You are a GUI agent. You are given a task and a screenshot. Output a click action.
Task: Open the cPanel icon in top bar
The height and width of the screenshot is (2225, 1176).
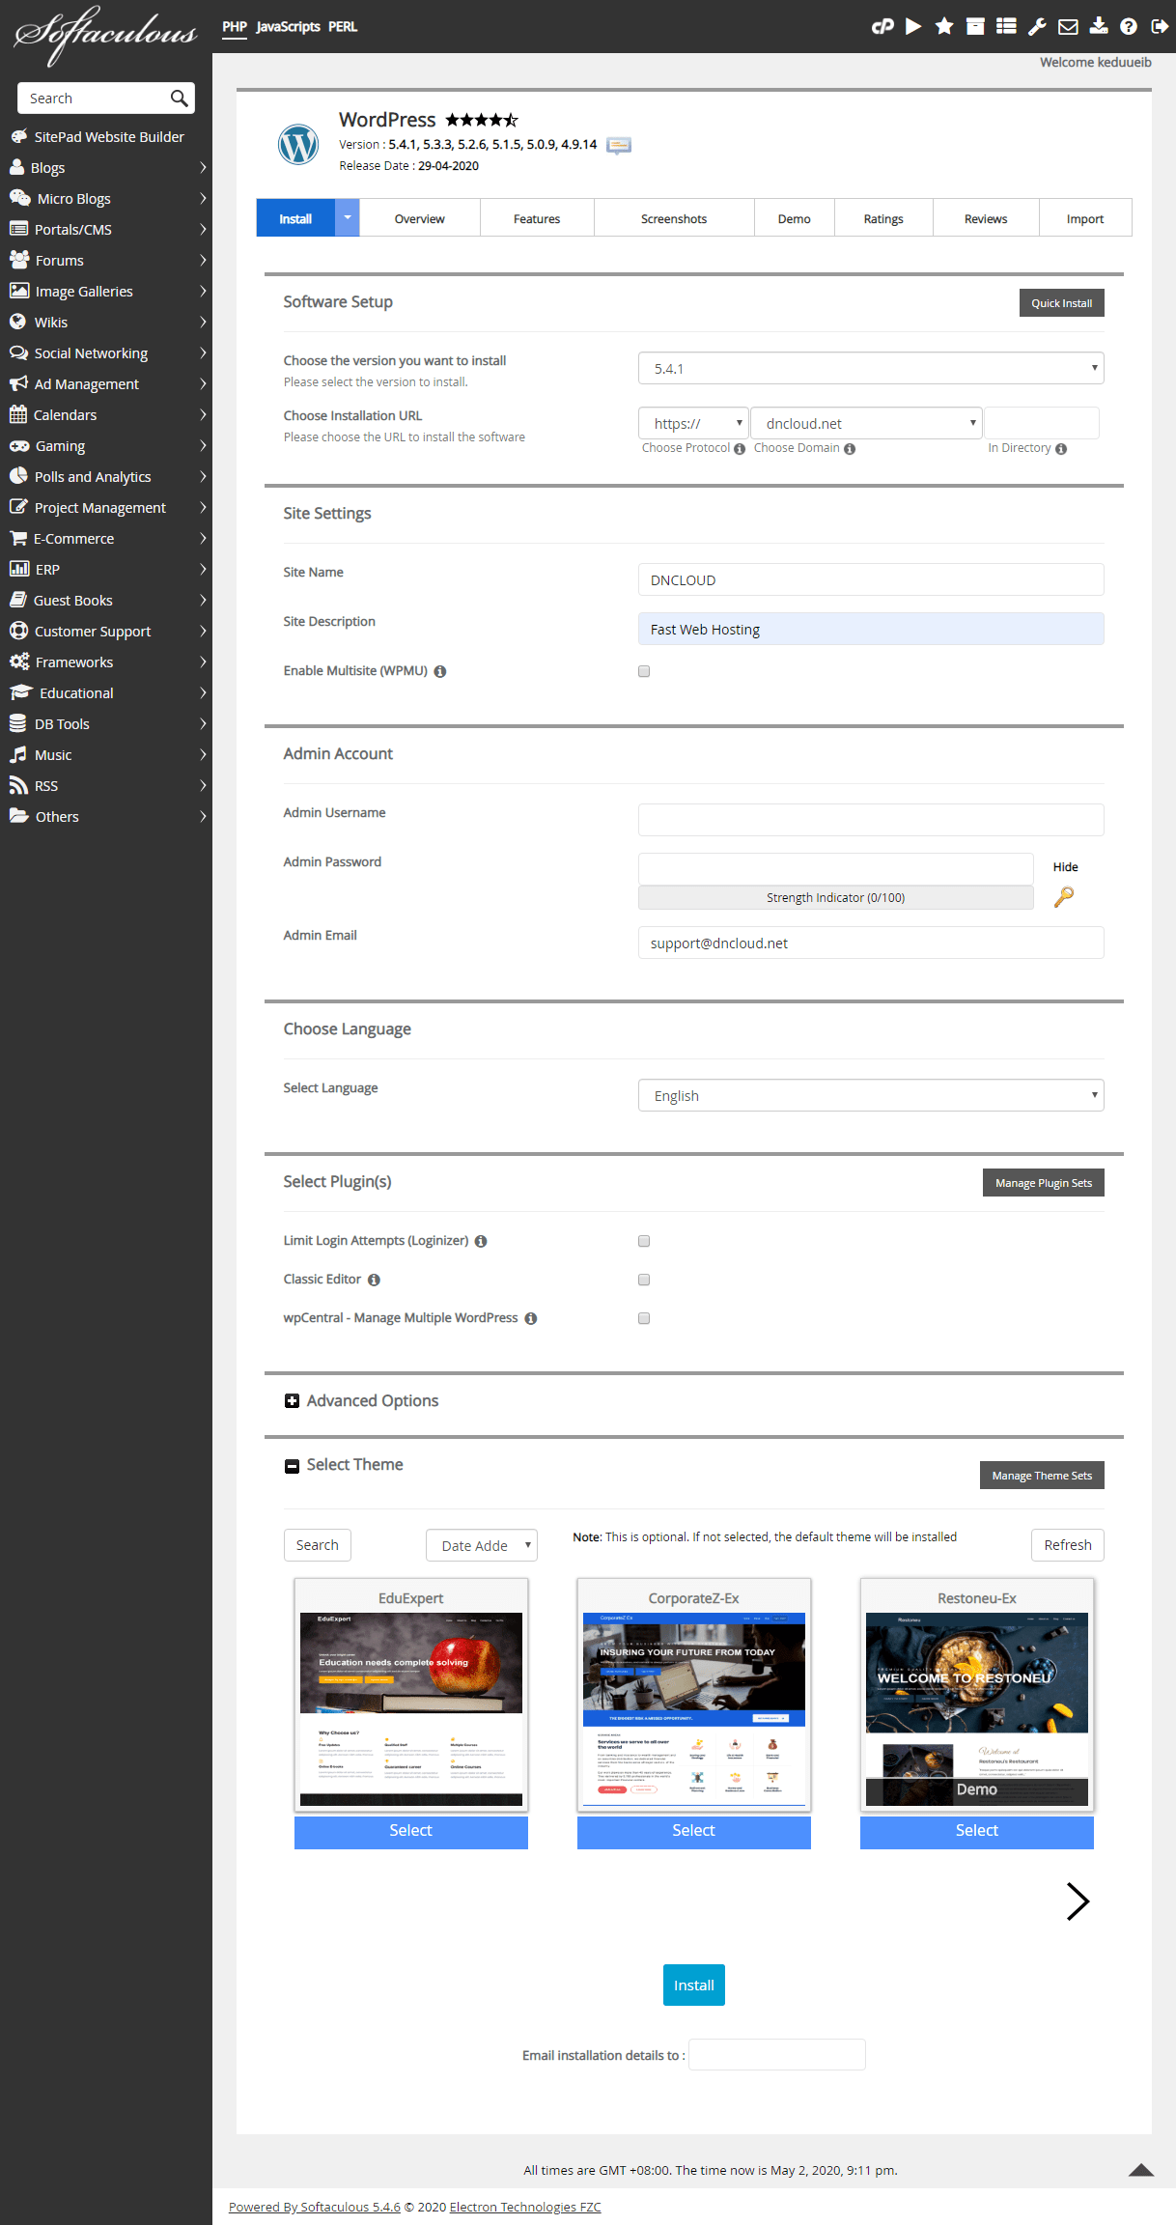click(882, 27)
